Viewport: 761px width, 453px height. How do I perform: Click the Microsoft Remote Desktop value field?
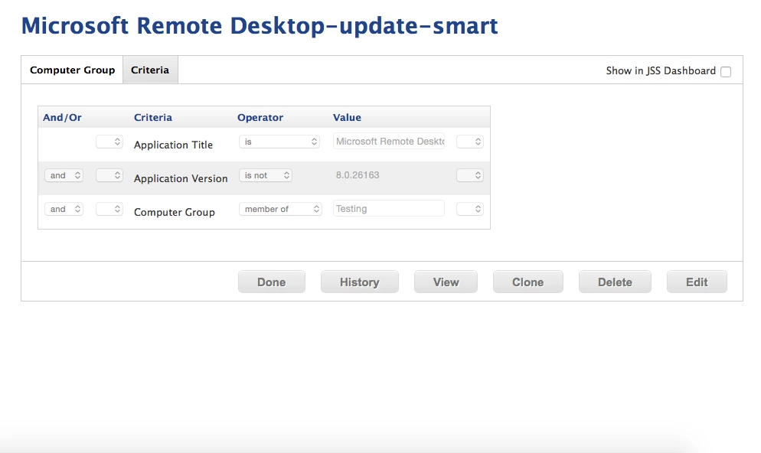click(389, 141)
